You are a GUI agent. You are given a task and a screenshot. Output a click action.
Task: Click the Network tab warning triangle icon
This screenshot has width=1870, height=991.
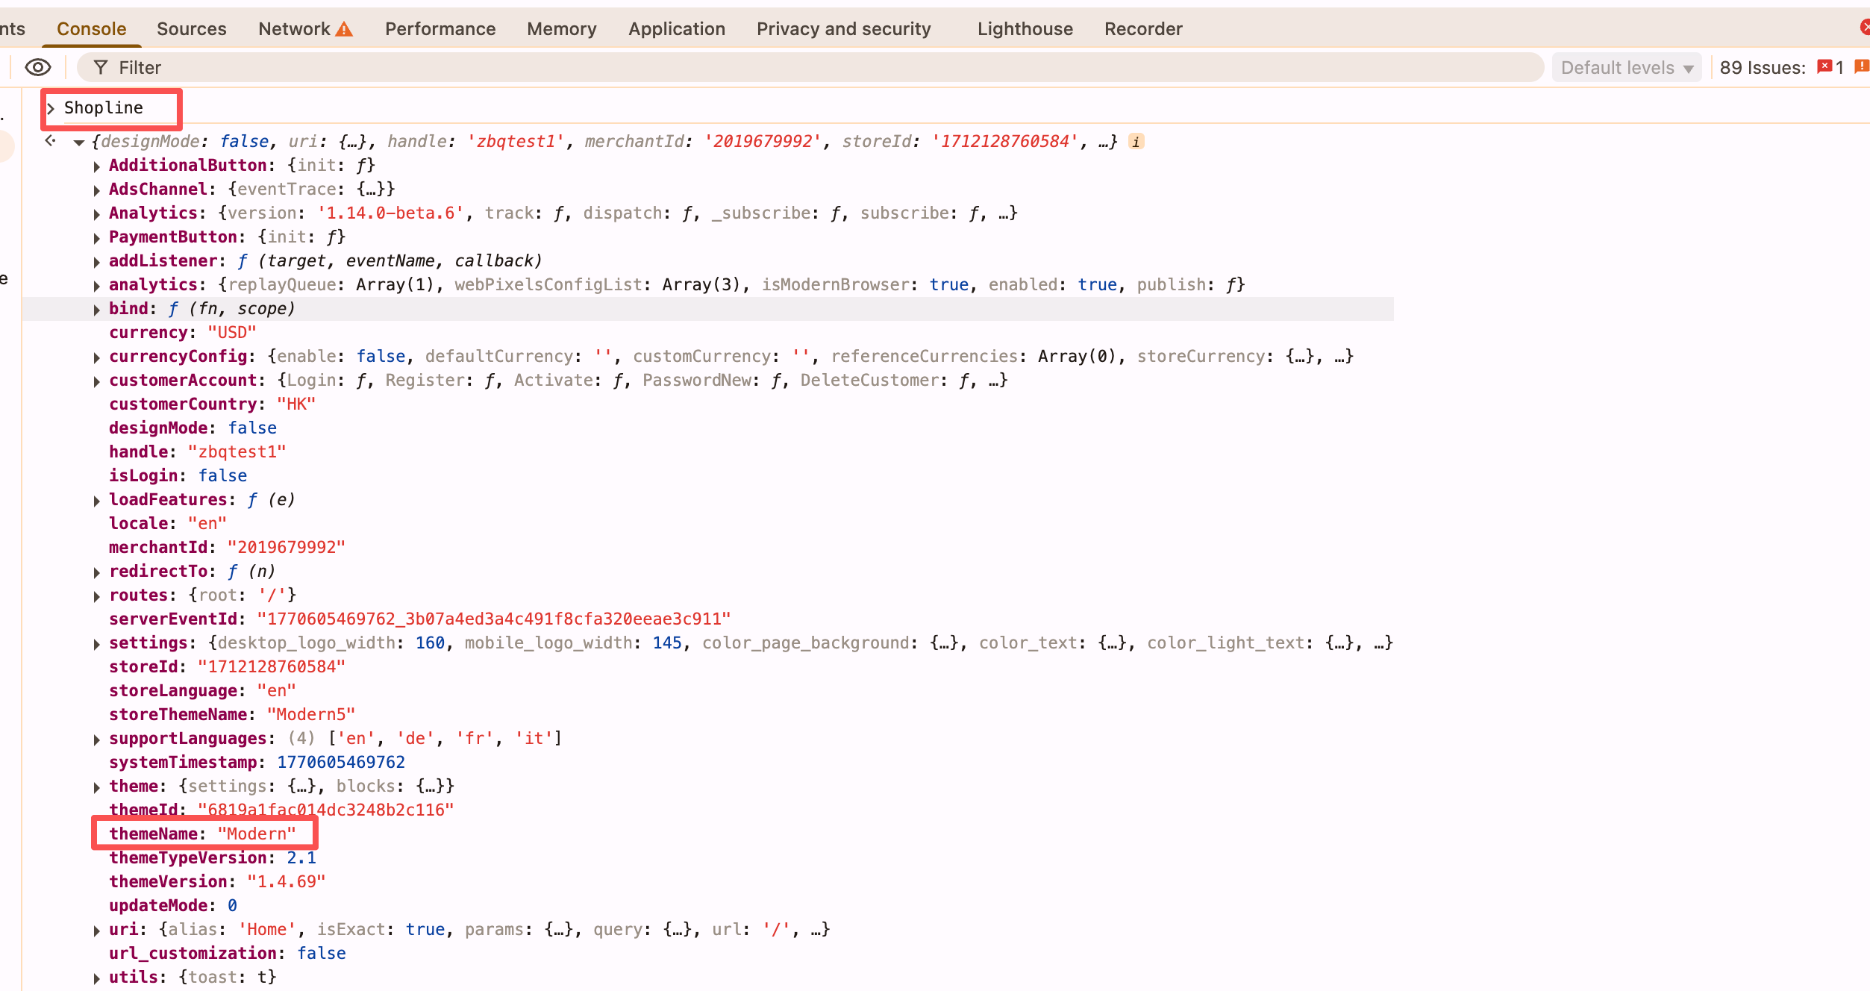coord(344,29)
